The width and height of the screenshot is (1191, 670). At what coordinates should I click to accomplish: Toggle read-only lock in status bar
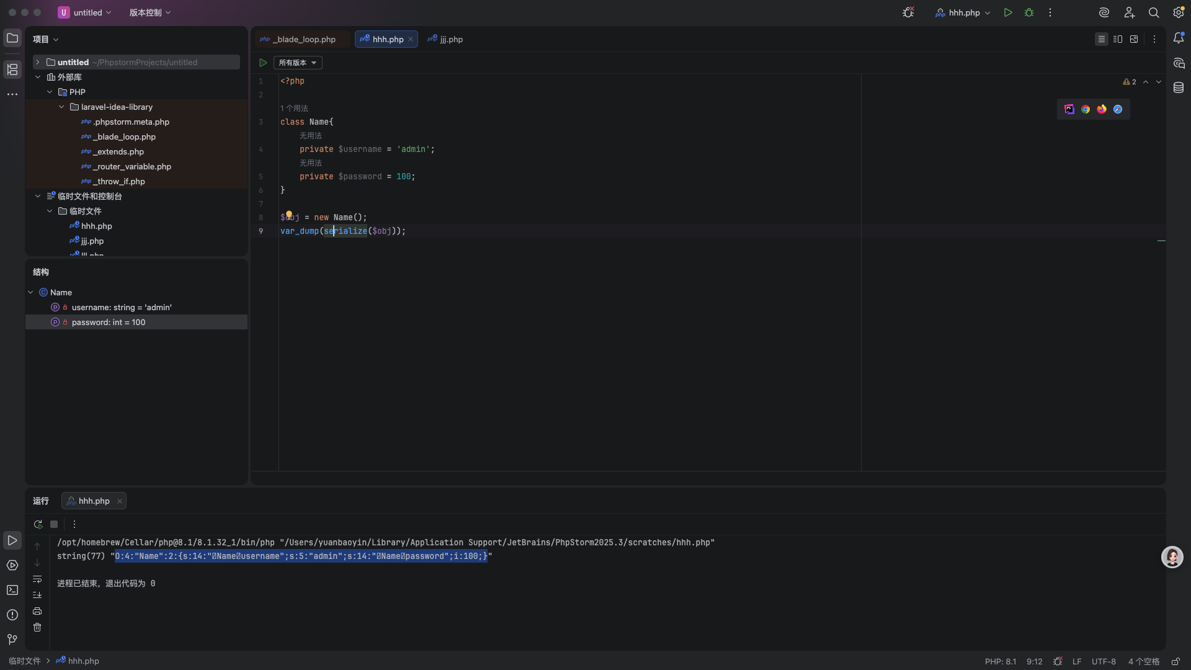pos(1175,661)
